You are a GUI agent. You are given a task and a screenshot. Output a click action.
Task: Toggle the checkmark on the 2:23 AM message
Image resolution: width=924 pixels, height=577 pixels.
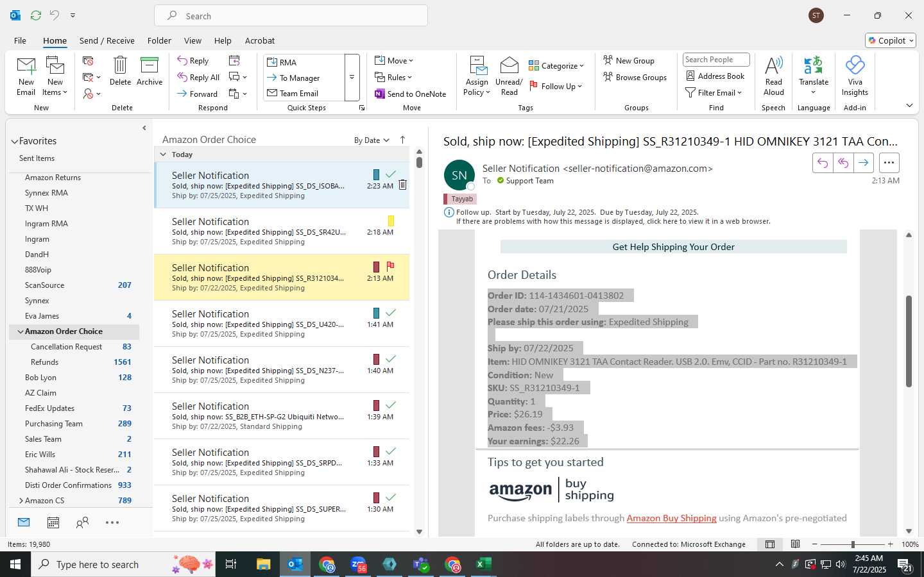tap(390, 174)
